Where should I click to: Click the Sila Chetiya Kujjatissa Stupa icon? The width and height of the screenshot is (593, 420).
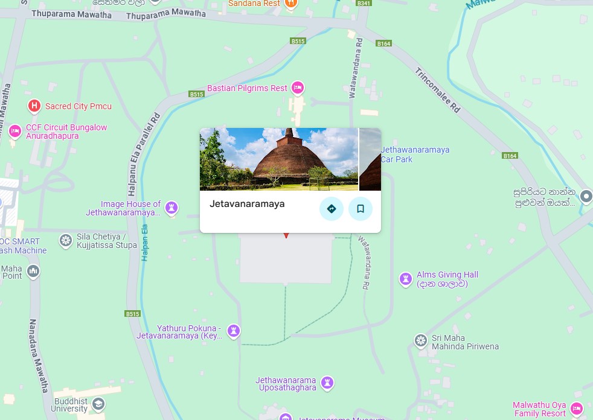click(66, 241)
